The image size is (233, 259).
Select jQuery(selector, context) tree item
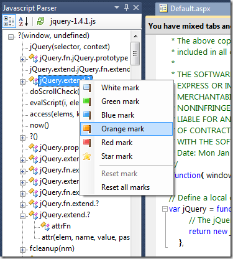70,47
